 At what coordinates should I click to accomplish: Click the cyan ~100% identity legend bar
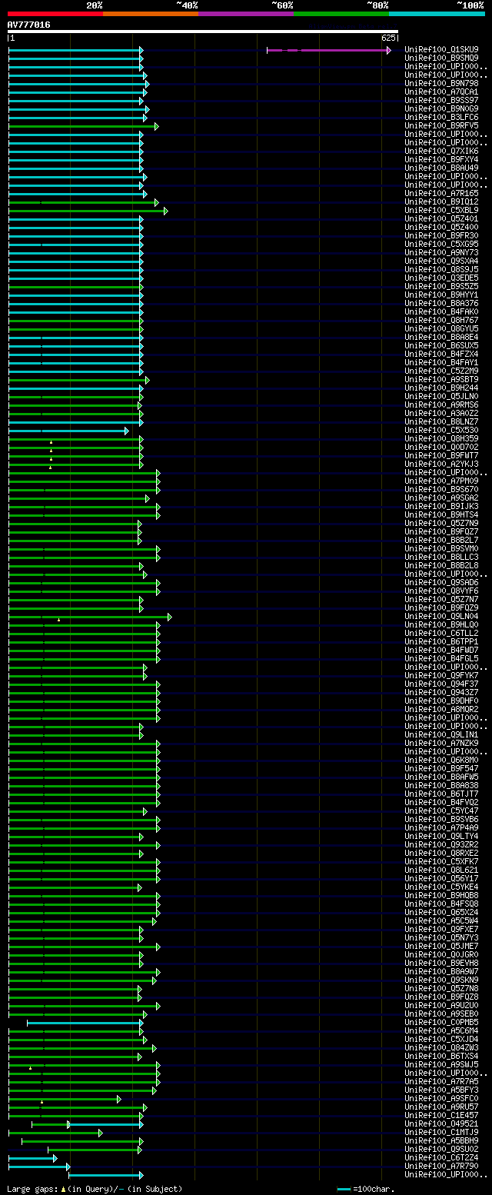click(437, 13)
